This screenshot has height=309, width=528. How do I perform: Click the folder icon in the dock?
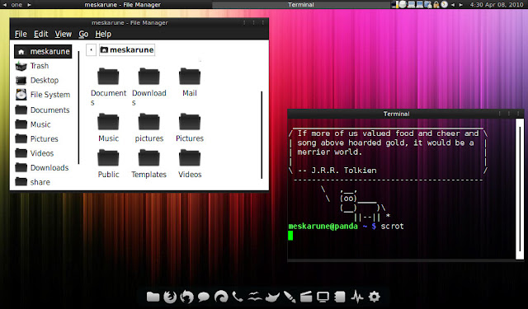coord(153,297)
